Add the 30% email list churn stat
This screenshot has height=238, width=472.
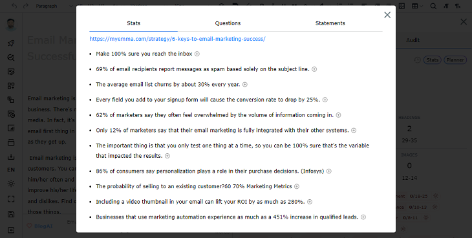coord(245,85)
